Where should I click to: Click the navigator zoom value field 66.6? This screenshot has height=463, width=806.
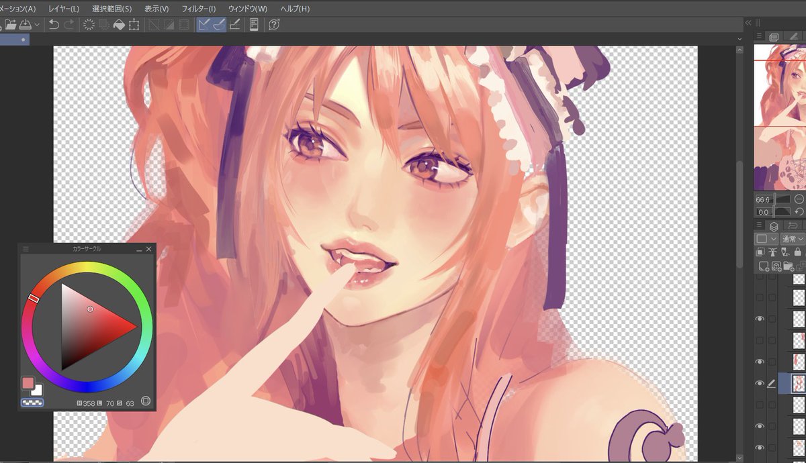point(764,199)
